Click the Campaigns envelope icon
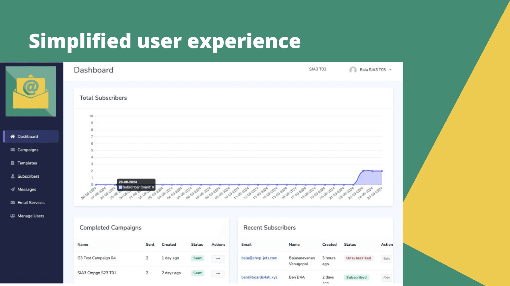 pos(13,150)
